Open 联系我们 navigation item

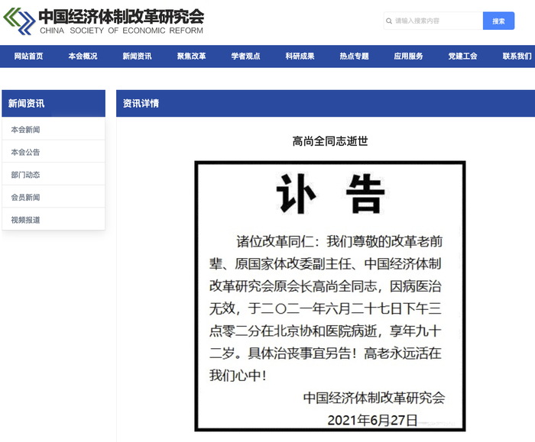point(517,56)
